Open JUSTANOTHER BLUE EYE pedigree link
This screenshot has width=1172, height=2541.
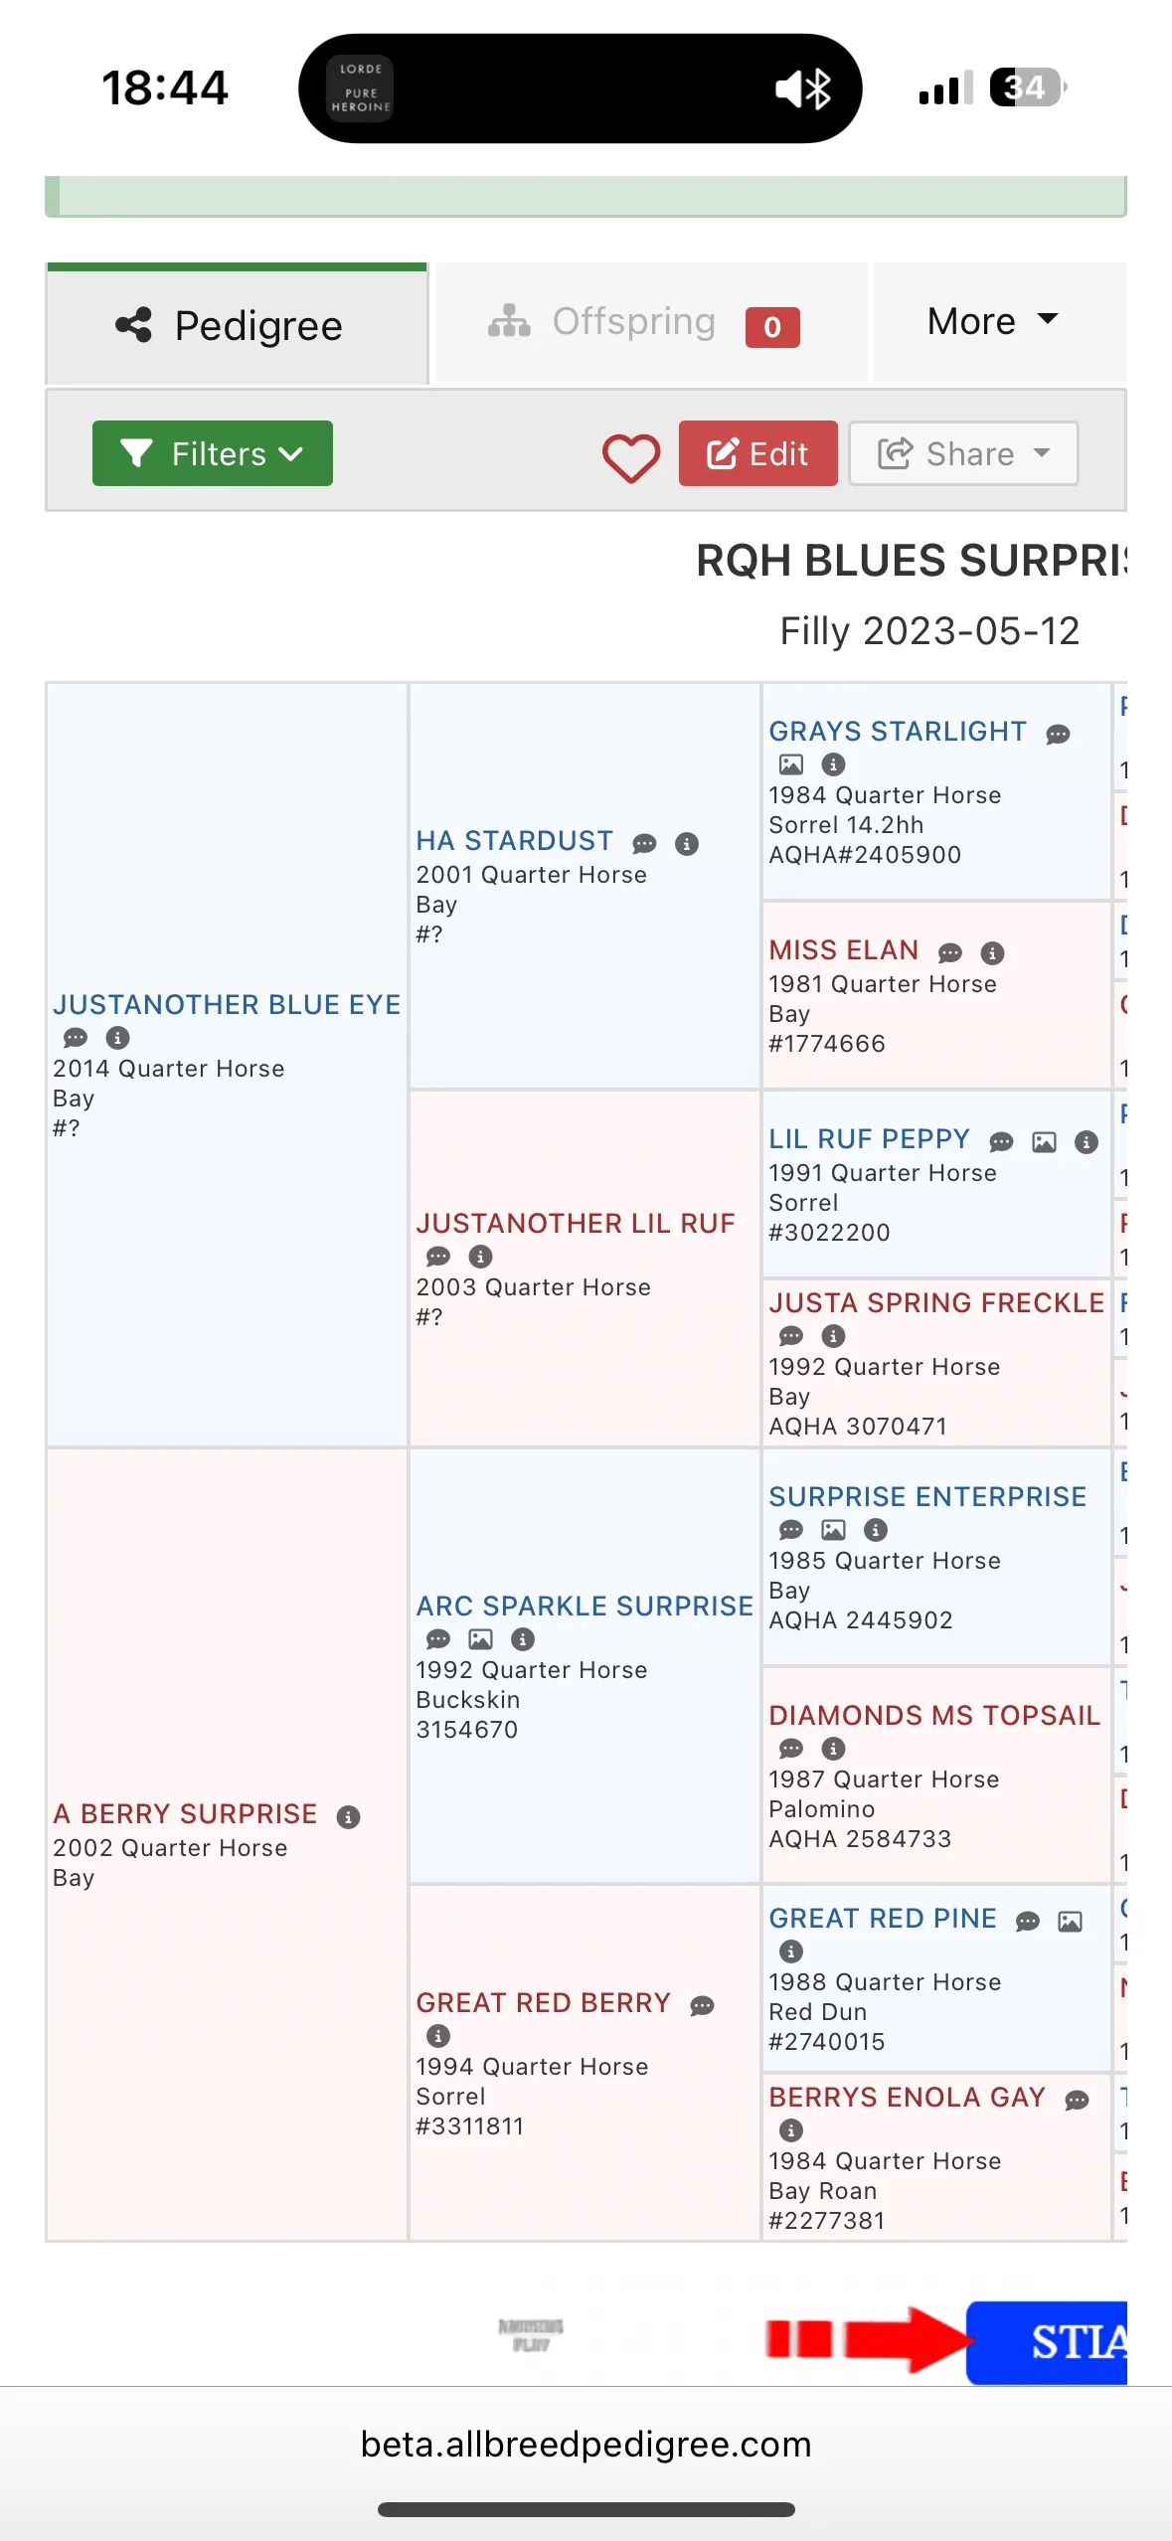click(x=227, y=1005)
